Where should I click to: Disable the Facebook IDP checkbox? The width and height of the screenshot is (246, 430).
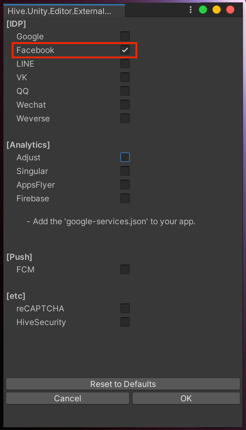click(125, 50)
